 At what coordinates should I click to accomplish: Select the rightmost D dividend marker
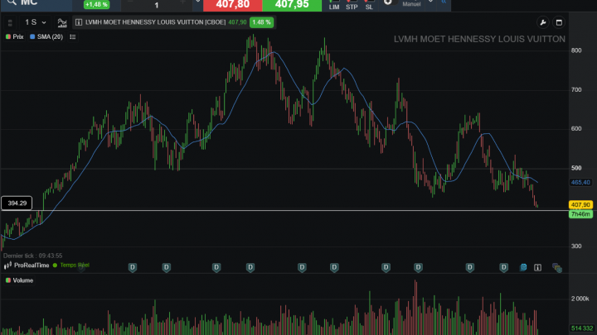(504, 268)
